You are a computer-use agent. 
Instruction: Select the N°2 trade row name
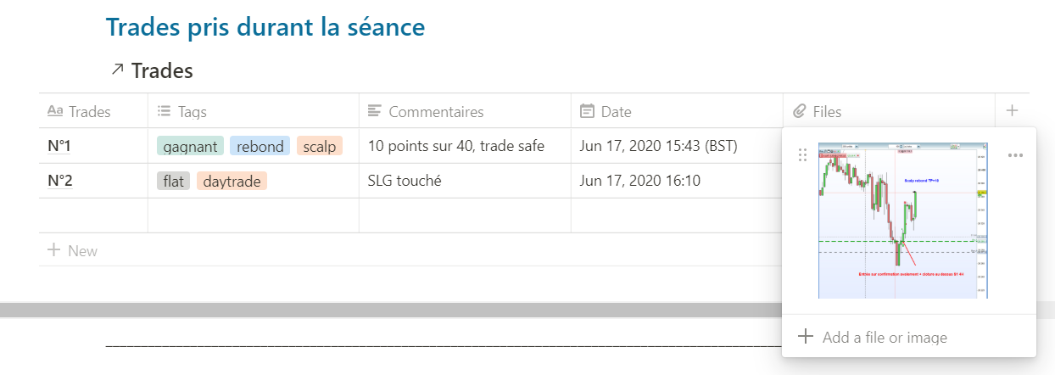(59, 181)
